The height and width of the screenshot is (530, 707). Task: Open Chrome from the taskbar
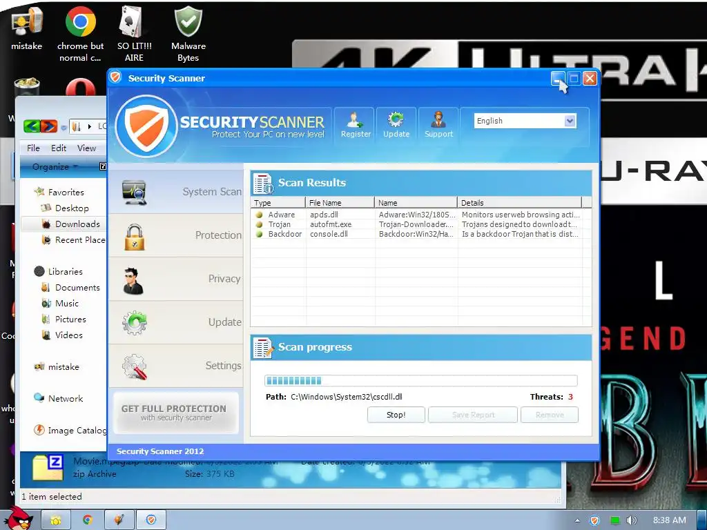(x=88, y=520)
